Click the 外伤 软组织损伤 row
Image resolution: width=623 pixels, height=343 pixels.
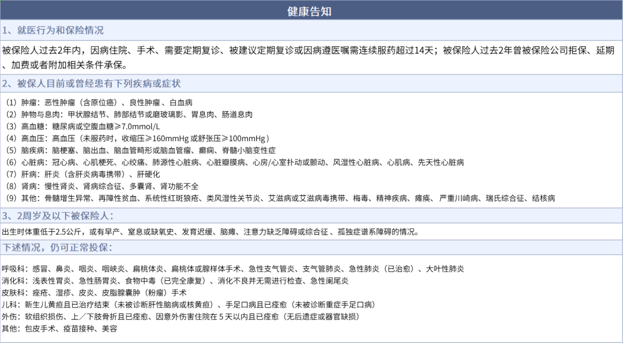click(x=181, y=316)
